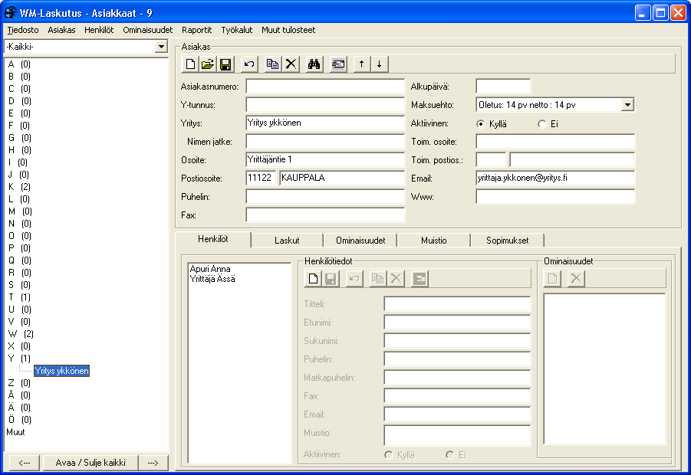Screen dimensions: 691x475
Task: Select Apuri Anna in the person list
Action: [210, 269]
